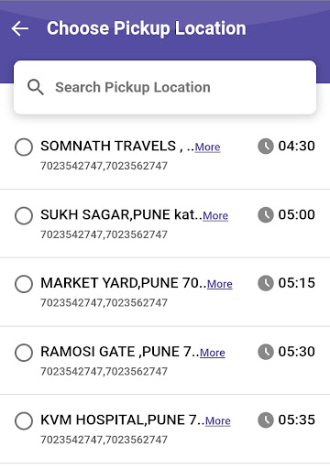Tap the search magnifier icon
The height and width of the screenshot is (469, 330).
pyautogui.click(x=36, y=87)
